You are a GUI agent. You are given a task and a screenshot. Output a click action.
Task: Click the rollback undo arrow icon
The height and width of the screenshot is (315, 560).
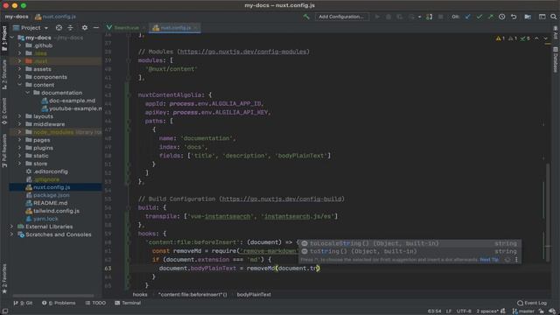[x=514, y=17]
